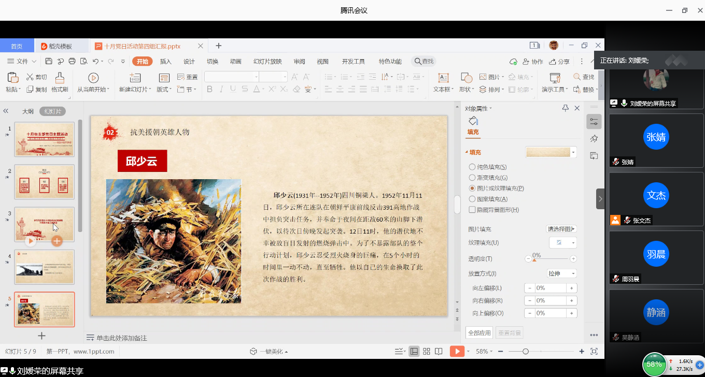Click the 一键美化 one-click beautify button
705x377 pixels.
click(269, 352)
